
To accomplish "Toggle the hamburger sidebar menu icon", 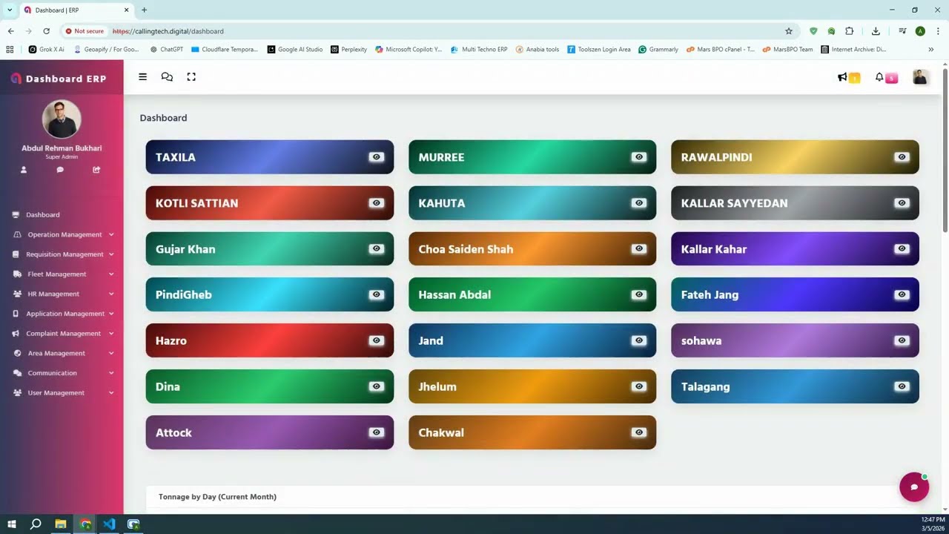I will click(142, 77).
